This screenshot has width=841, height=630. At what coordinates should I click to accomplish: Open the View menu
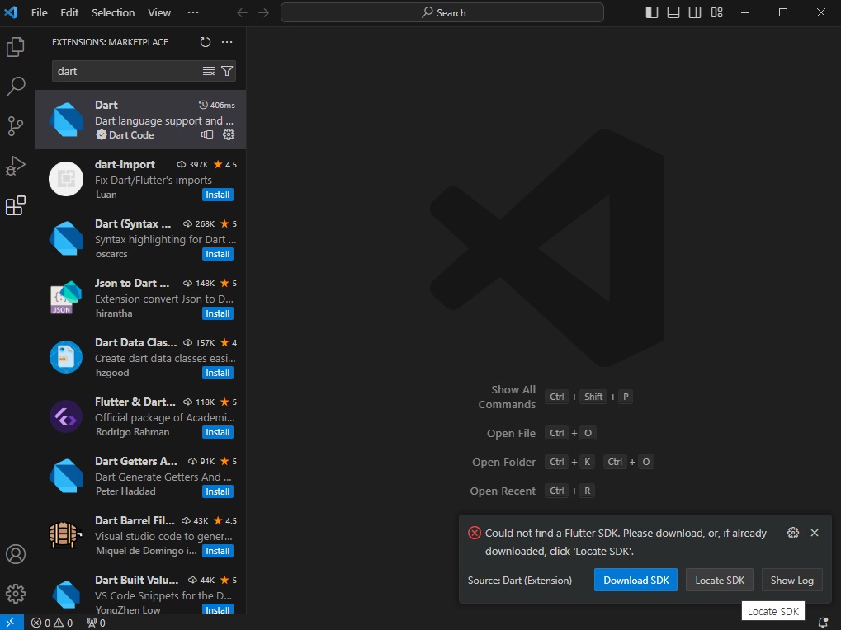point(159,13)
